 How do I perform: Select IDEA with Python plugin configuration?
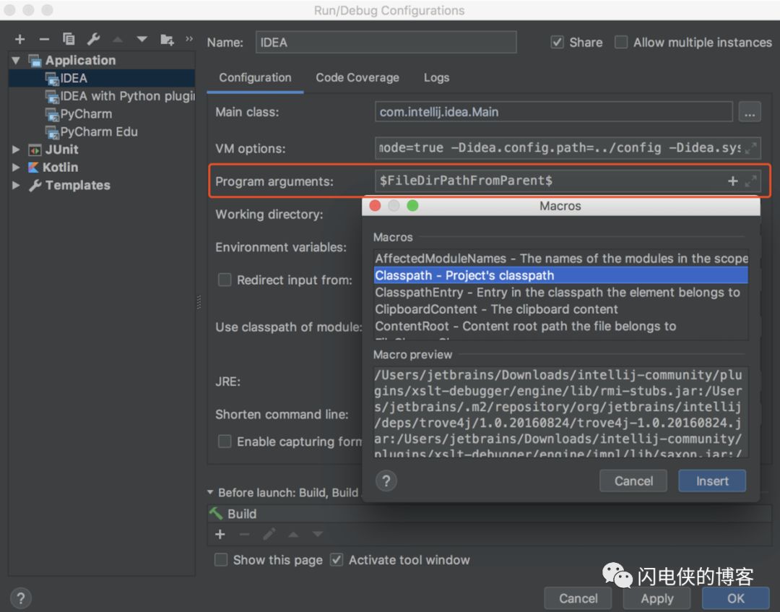point(102,96)
